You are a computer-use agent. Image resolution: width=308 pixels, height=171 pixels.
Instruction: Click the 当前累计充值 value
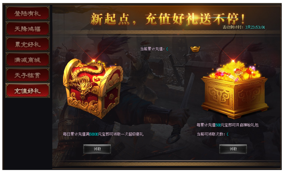[x=167, y=49]
